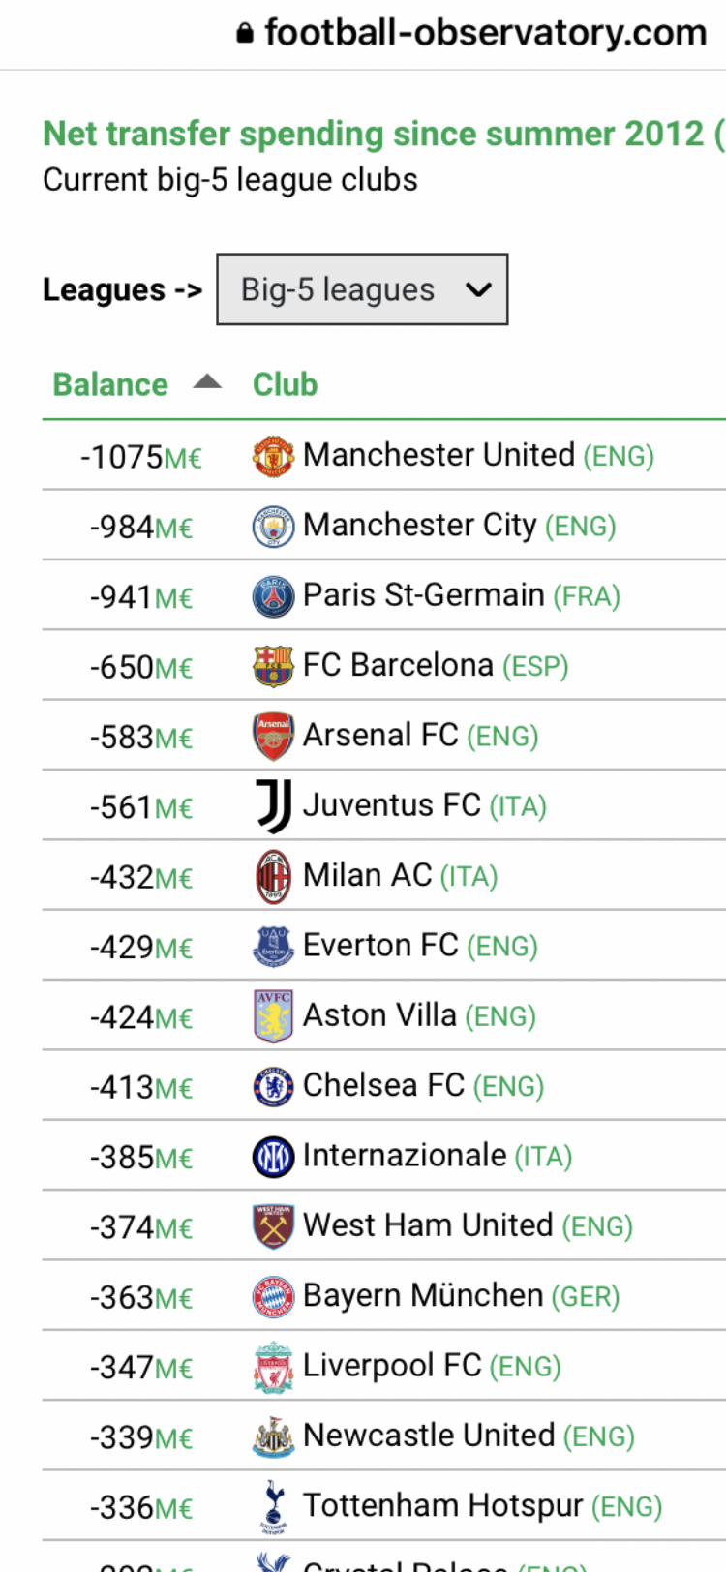Click the Manchester United club crest
This screenshot has height=1572, width=726.
[x=273, y=456]
